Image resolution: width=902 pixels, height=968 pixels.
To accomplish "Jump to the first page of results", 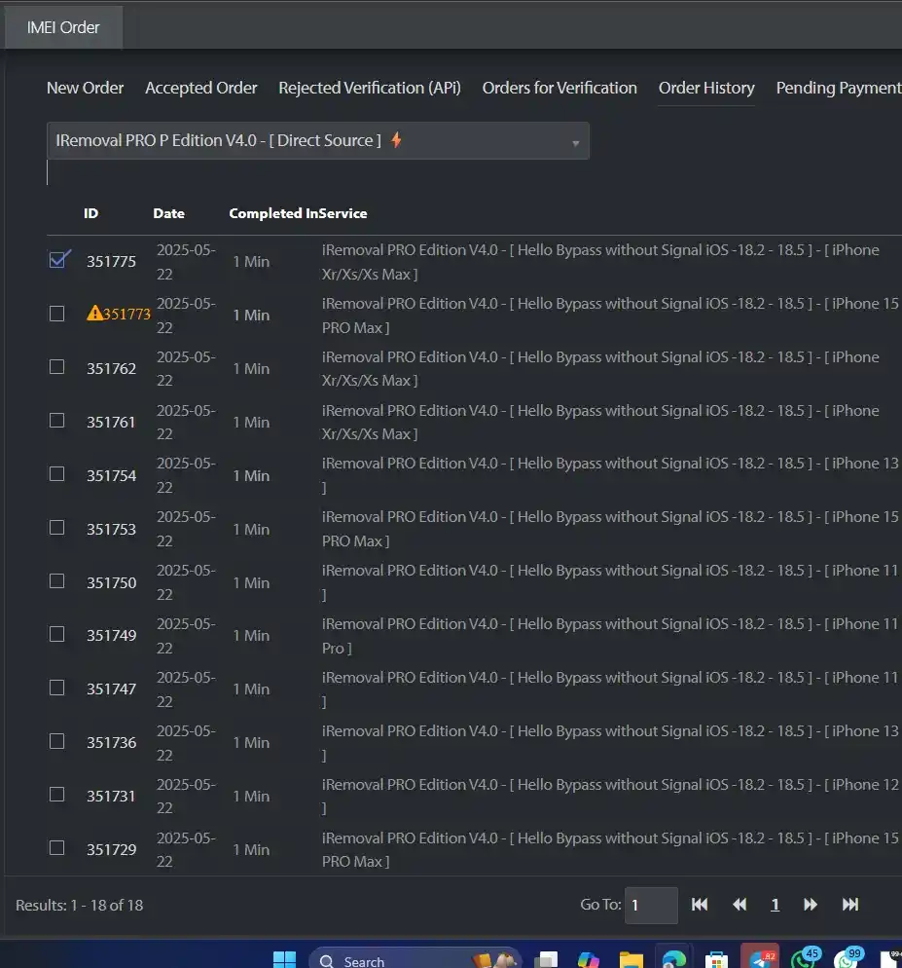I will pos(700,905).
